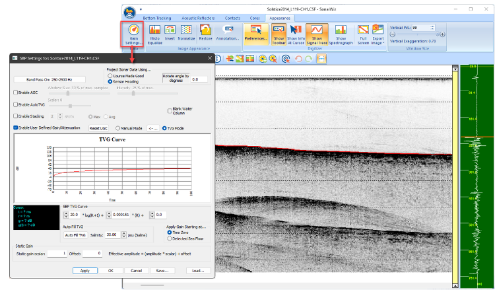The width and height of the screenshot is (495, 290).
Task: Open Digitizer Preferences
Action: coord(256,34)
